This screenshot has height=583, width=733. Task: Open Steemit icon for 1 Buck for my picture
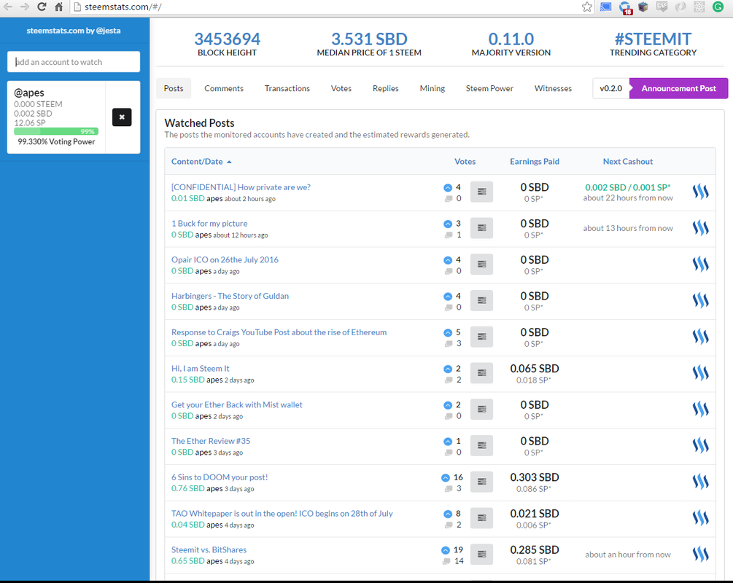pyautogui.click(x=700, y=228)
